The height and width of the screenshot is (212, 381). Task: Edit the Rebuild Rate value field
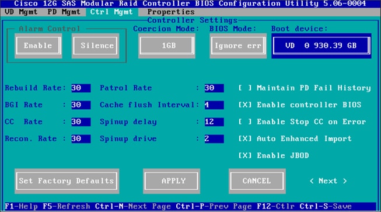(81, 88)
